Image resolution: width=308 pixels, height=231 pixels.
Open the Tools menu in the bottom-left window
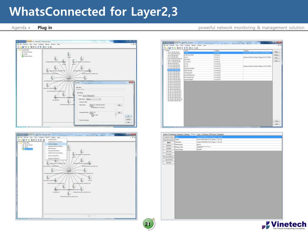pos(35,137)
